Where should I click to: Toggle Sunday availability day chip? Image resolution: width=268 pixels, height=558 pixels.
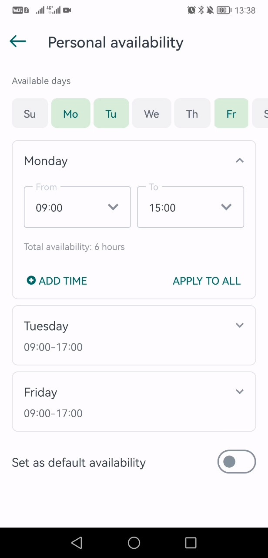click(x=30, y=114)
